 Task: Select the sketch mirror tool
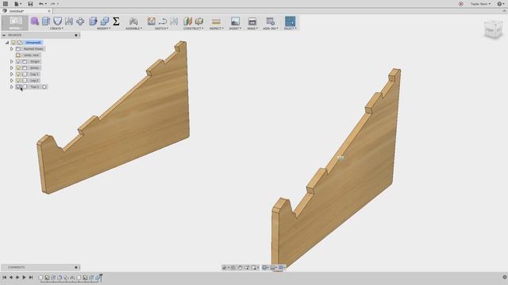tap(174, 21)
